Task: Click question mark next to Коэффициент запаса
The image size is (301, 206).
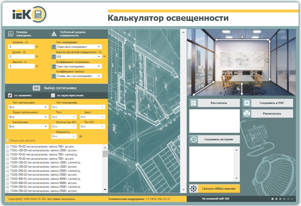Action: [x=54, y=76]
